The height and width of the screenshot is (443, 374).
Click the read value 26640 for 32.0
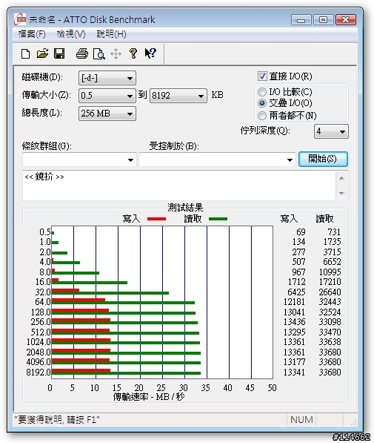tap(330, 292)
